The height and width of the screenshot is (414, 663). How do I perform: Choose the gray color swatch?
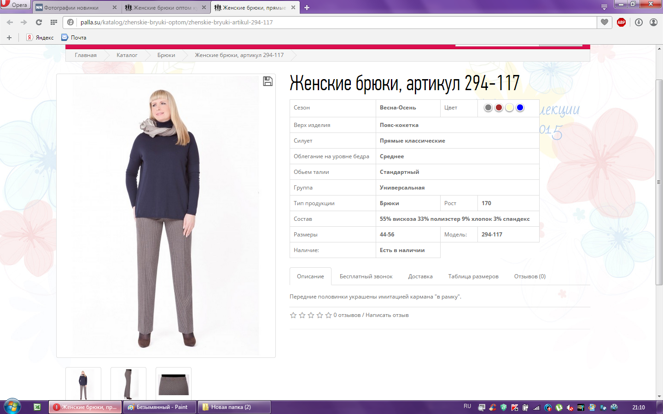(x=488, y=108)
